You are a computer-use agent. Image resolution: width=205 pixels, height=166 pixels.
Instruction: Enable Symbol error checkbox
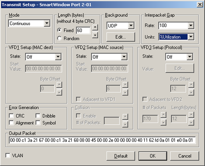coord(38,123)
